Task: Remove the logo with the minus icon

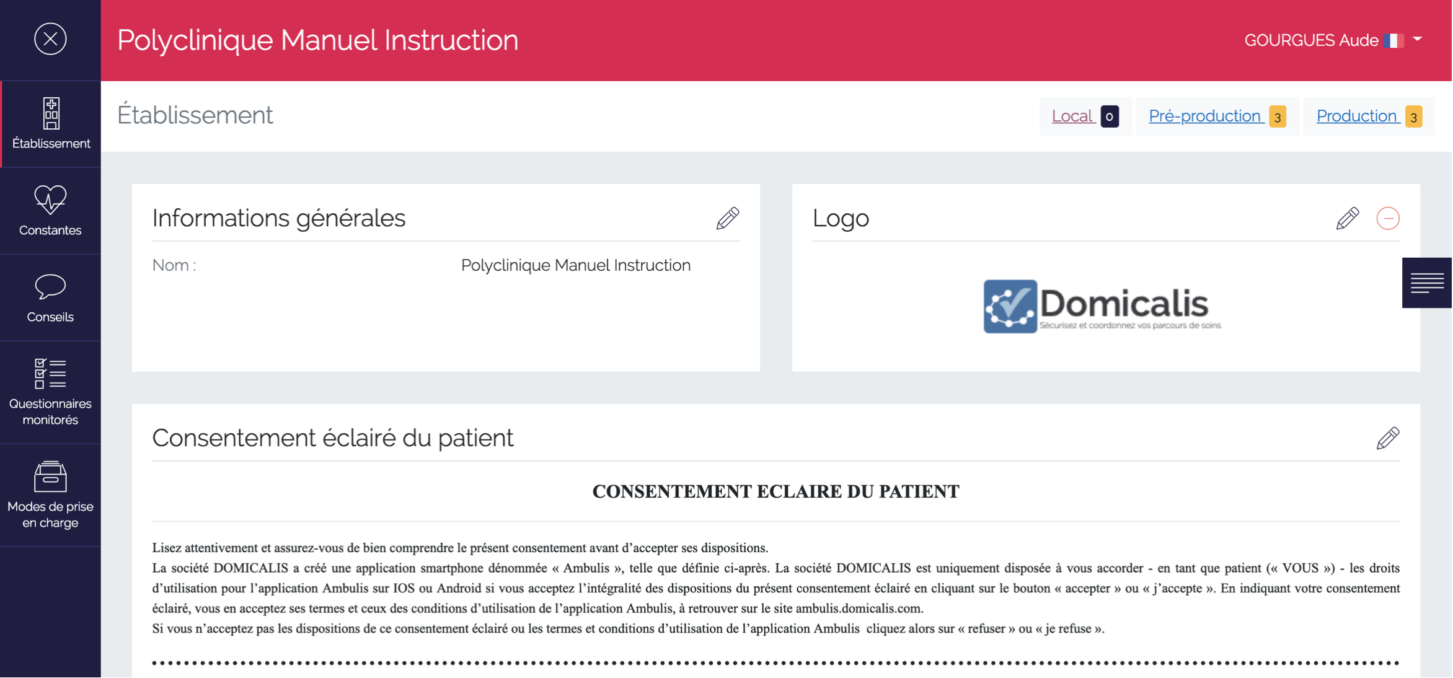Action: 1388,218
